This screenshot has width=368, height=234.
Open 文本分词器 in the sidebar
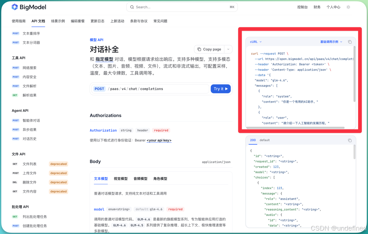31,43
